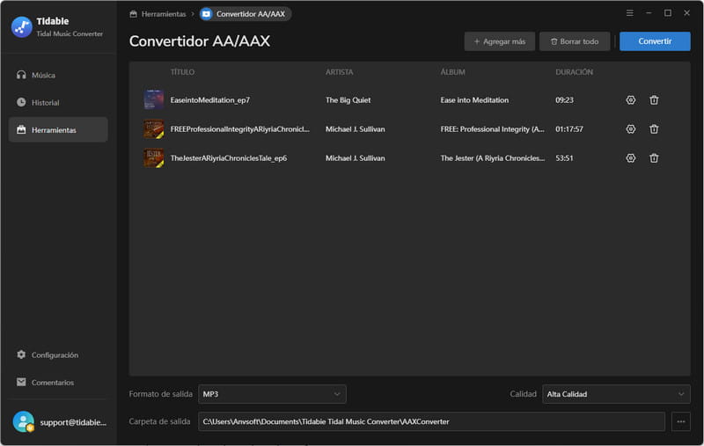Image resolution: width=704 pixels, height=446 pixels.
Task: Select the title EaseintoMeditation_ep7
Action: tap(209, 100)
